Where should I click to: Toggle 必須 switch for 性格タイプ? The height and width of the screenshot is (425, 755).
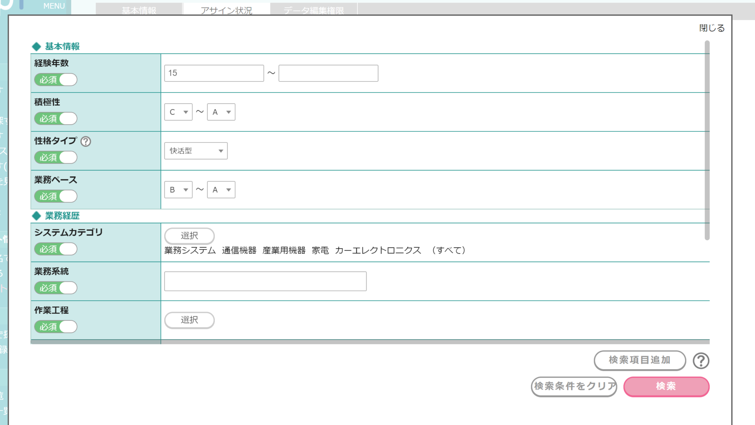(55, 157)
